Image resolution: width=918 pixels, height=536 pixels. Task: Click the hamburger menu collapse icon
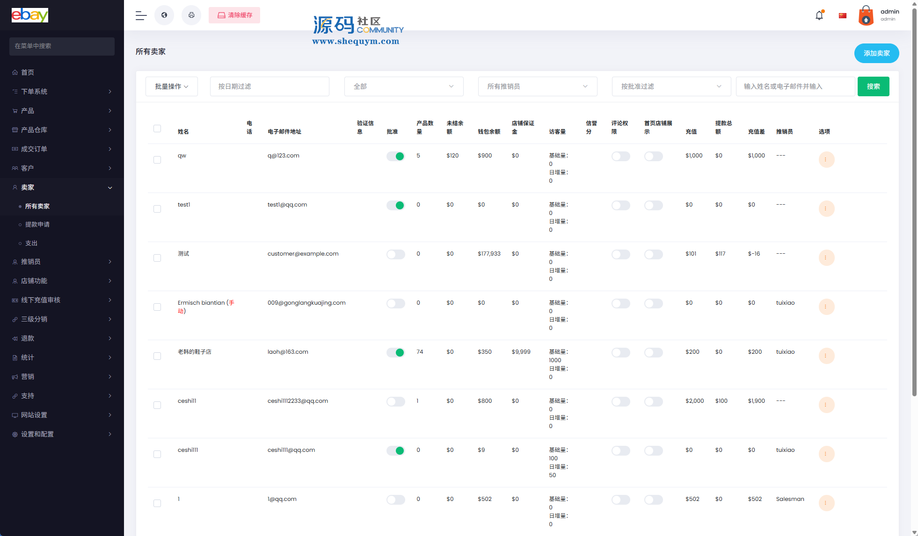(x=141, y=15)
